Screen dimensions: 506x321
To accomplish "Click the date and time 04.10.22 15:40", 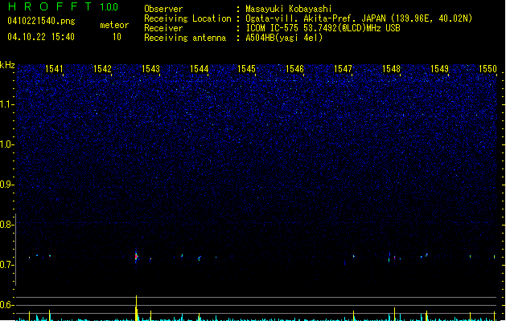I will [x=41, y=37].
